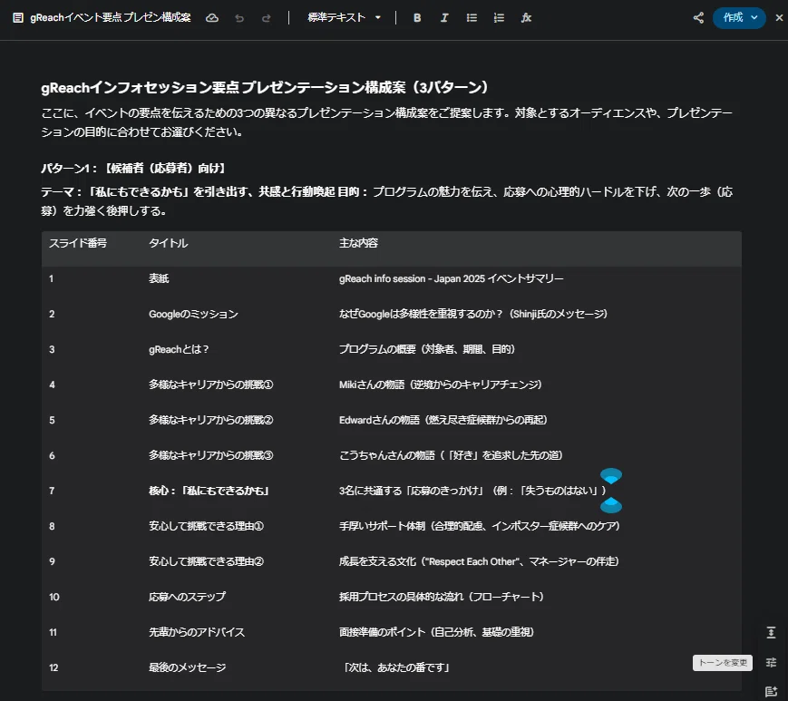
Task: Share the document
Action: pyautogui.click(x=698, y=18)
